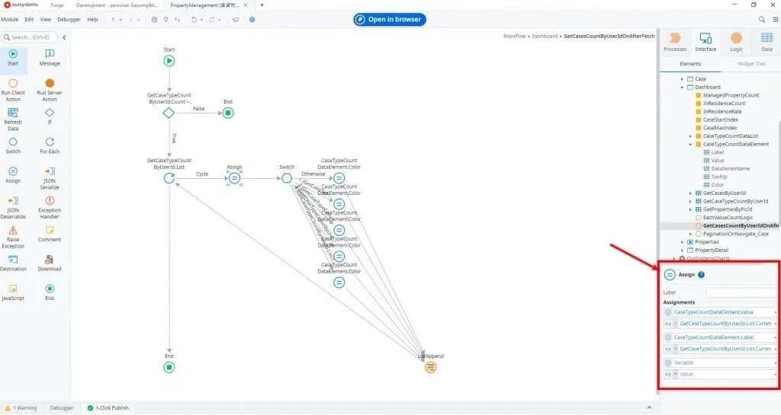Switch to the Logic tab
This screenshot has width=781, height=415.
pyautogui.click(x=736, y=42)
